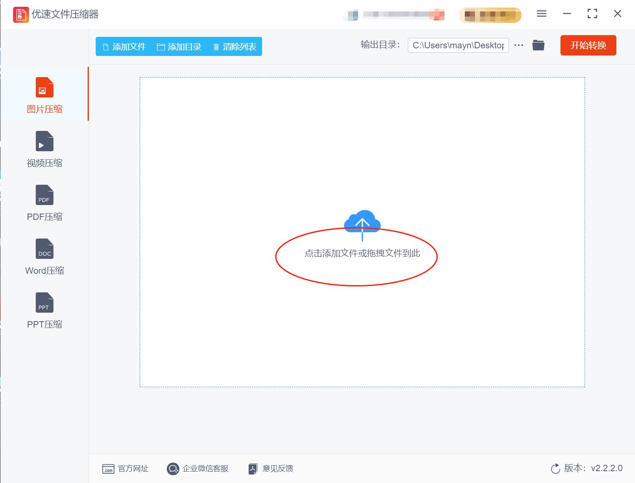This screenshot has width=635, height=483.
Task: Click the 意见反馈 feedback icon
Action: click(x=253, y=469)
